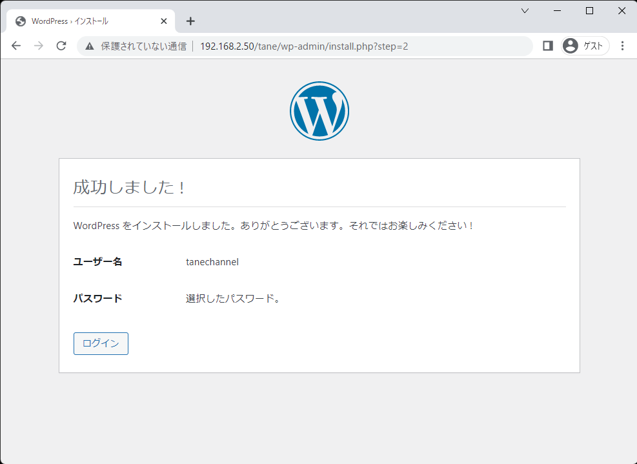Click the not-secure warning triangle icon
The width and height of the screenshot is (637, 464).
coord(89,46)
